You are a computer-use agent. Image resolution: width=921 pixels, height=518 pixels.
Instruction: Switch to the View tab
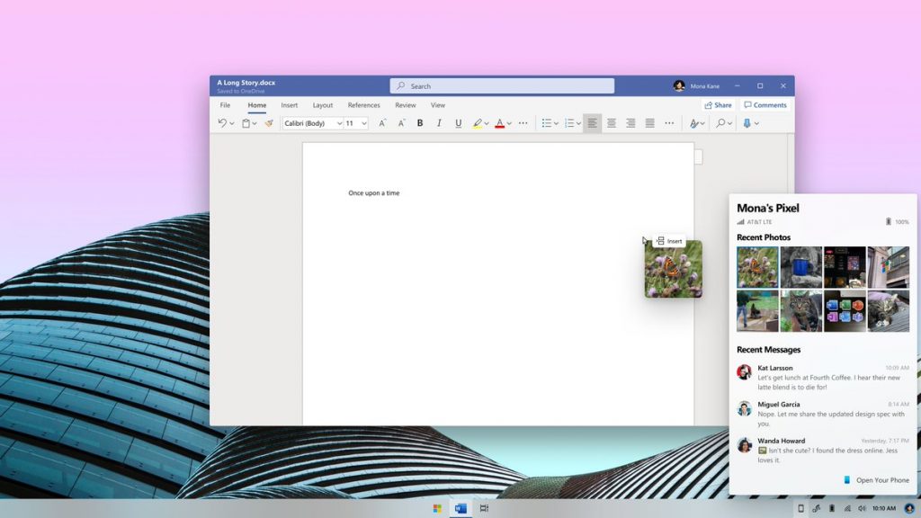tap(438, 105)
